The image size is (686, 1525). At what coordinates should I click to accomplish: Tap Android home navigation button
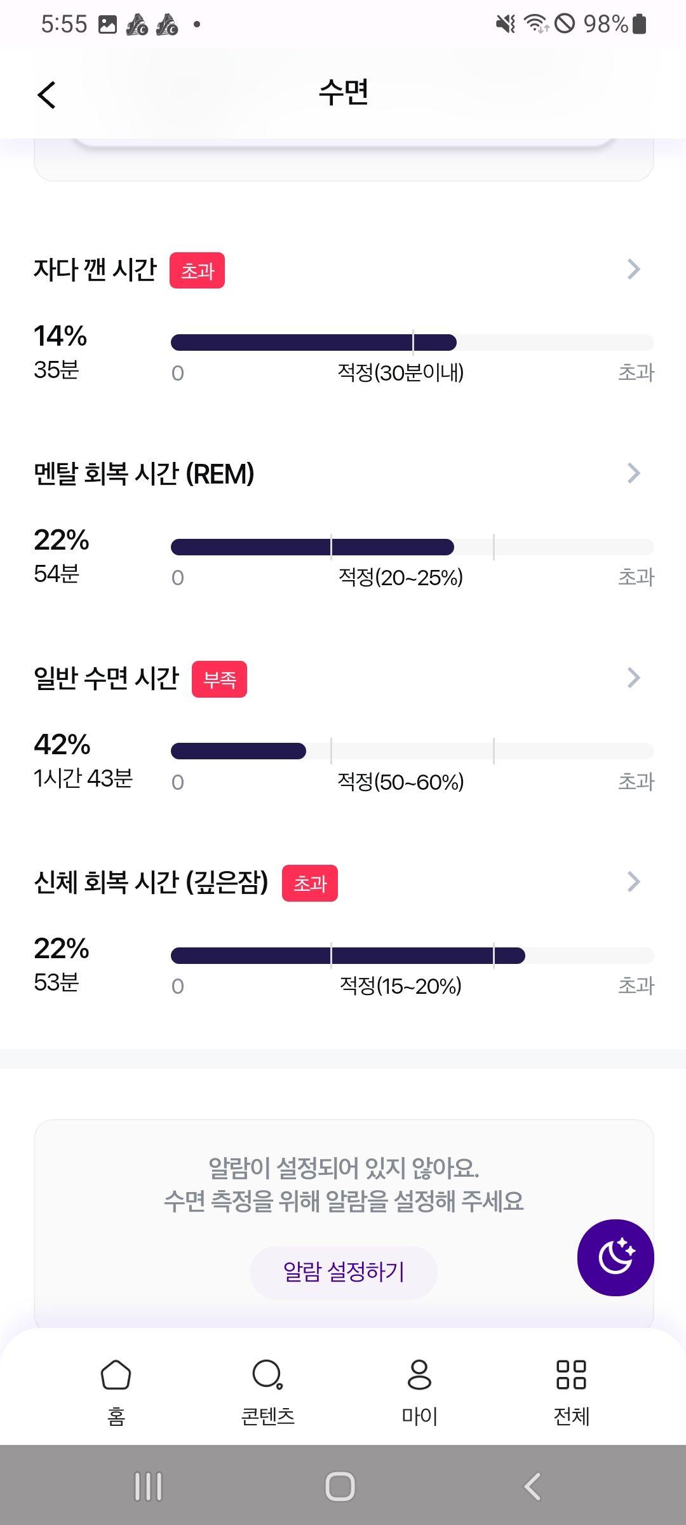pos(340,1486)
